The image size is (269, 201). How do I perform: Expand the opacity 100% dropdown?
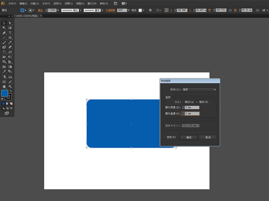pos(129,10)
